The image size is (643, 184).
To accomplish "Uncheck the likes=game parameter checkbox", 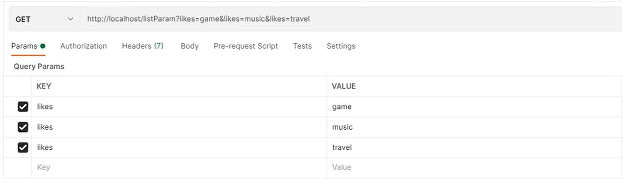I will coord(23,107).
